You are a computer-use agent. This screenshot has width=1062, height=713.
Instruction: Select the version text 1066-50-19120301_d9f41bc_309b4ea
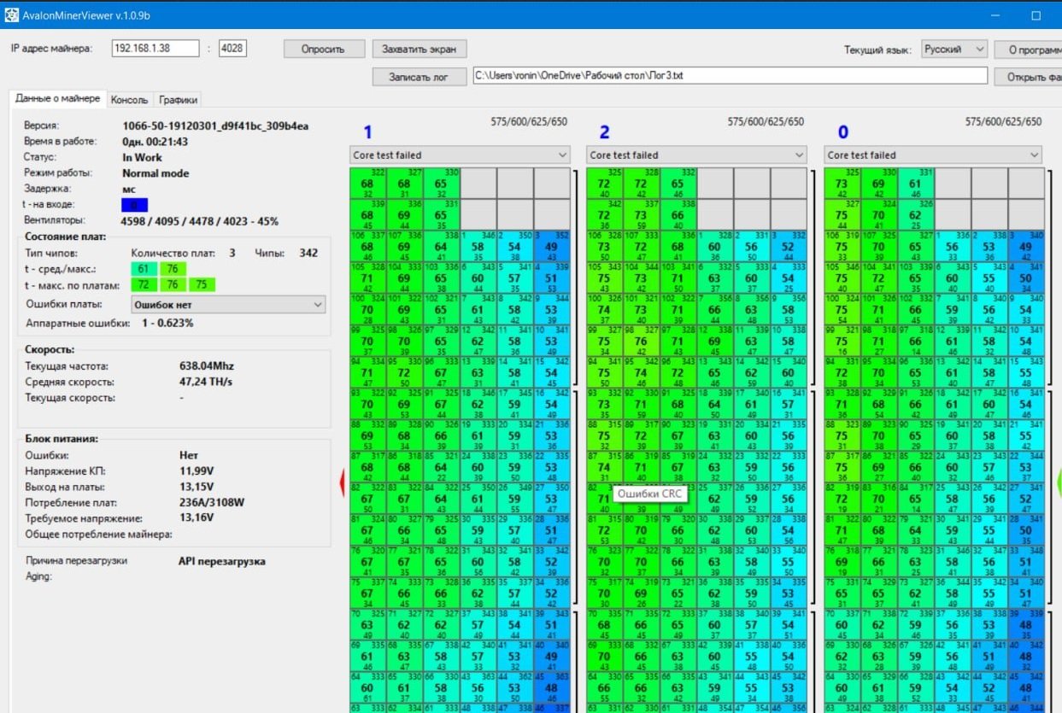(215, 126)
